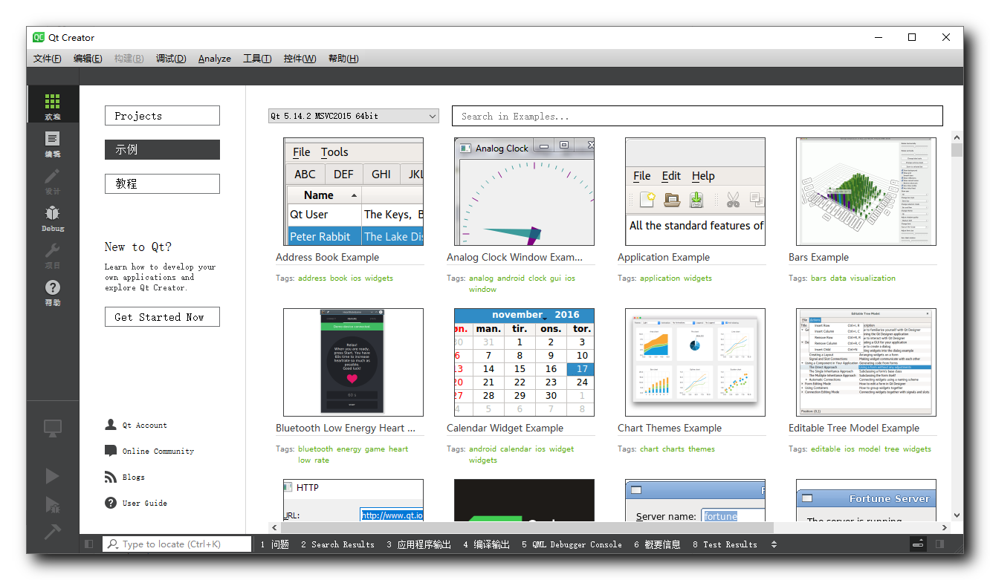Click the Blogs RSS icon
Screen dimensions: 990x580
pyautogui.click(x=111, y=477)
